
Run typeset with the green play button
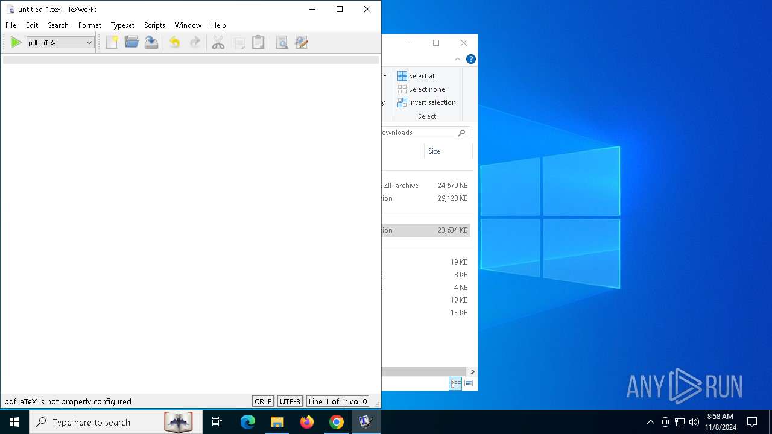point(16,42)
